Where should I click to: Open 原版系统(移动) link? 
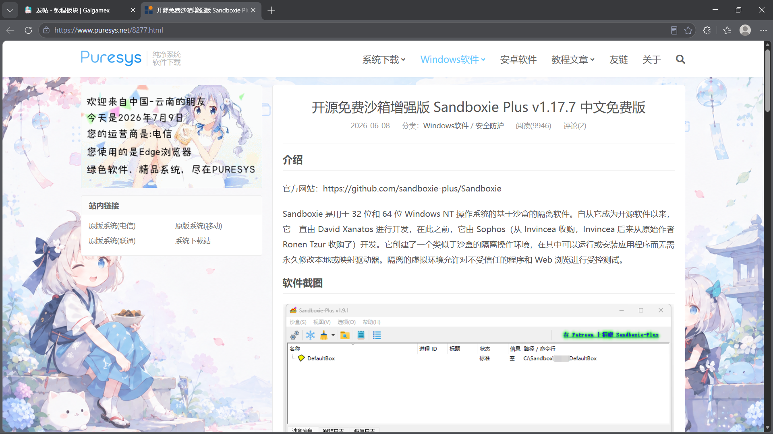coord(199,226)
